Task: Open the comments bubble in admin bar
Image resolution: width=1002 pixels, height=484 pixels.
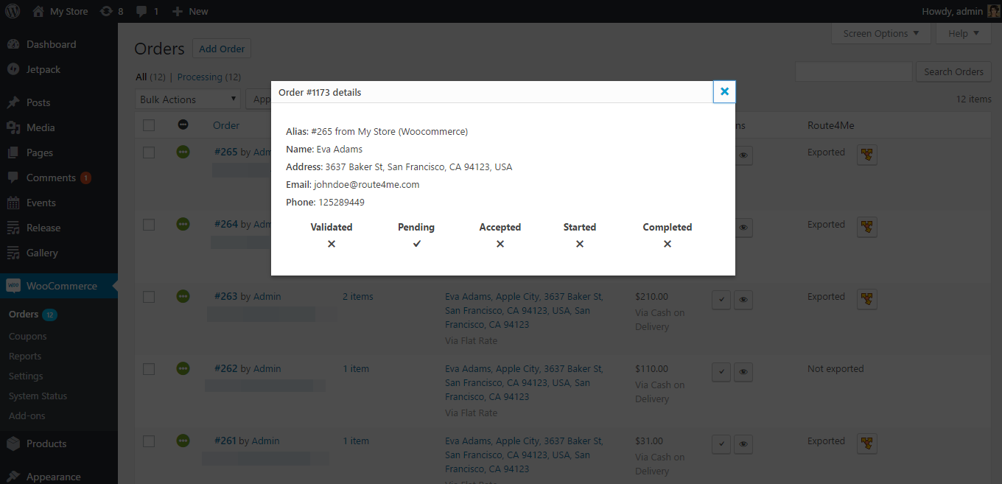Action: coord(147,11)
